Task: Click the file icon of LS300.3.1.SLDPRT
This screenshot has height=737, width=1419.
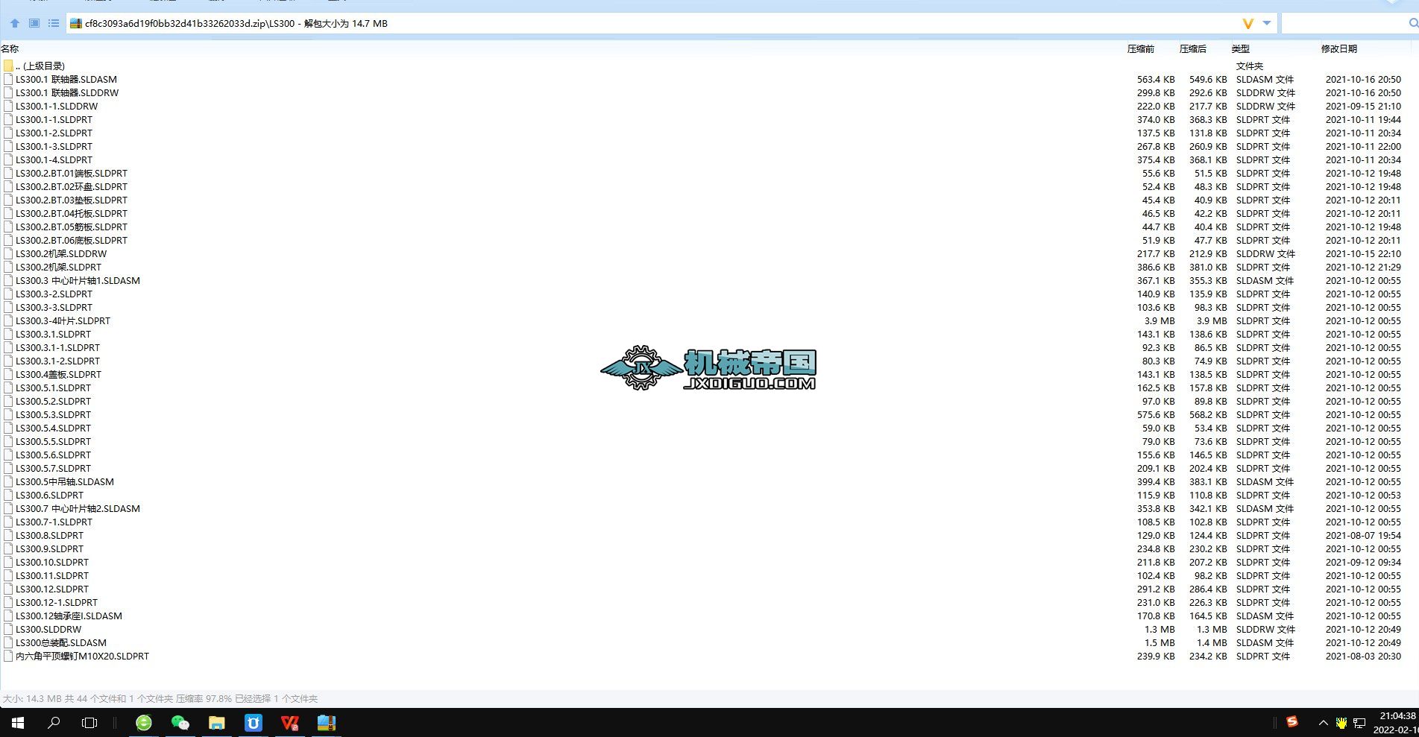Action: (x=8, y=334)
